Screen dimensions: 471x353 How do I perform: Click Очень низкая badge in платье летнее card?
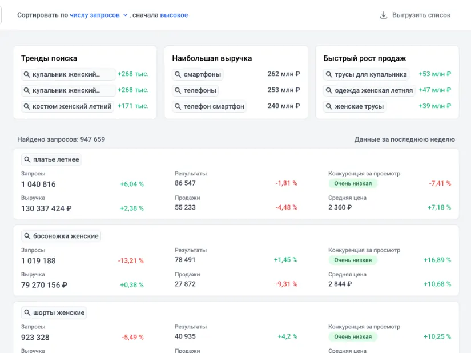coord(353,183)
